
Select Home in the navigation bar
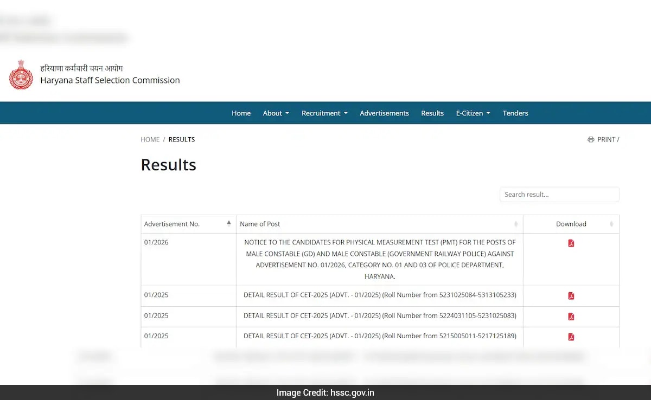(x=241, y=113)
